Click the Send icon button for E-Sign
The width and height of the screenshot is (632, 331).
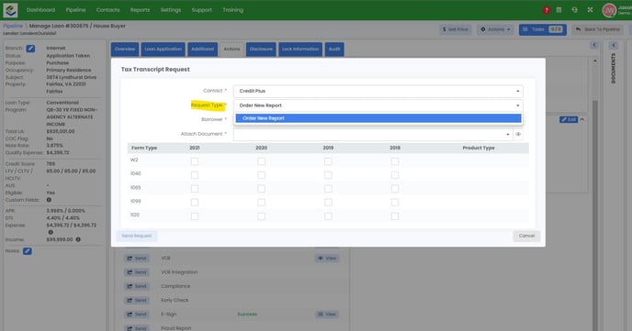pos(137,314)
